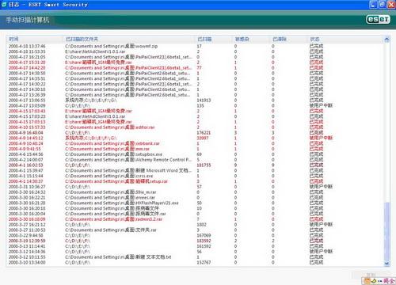Select the radmin3.2.rar scan log row
Image resolution: width=396 pixels, height=285 pixels.
point(195,219)
